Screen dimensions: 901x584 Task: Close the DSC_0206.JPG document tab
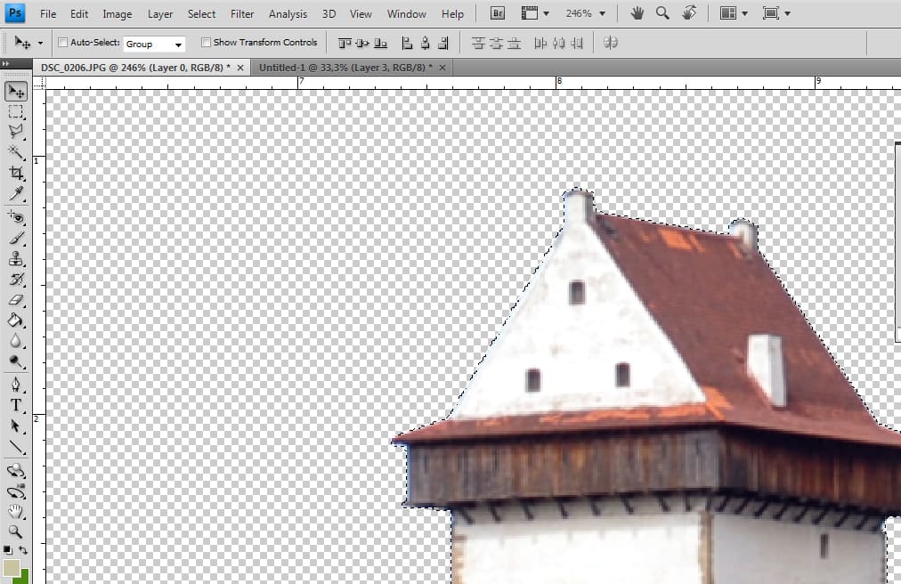(x=240, y=68)
